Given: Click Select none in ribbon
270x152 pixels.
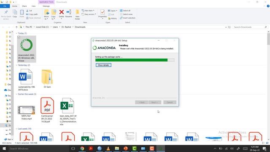Looking at the screenshot, I should pos(126,14).
